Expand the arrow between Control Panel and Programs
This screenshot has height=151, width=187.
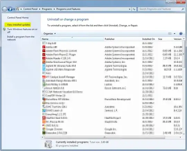(40, 9)
